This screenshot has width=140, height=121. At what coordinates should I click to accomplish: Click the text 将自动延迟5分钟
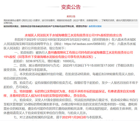coord(16,78)
